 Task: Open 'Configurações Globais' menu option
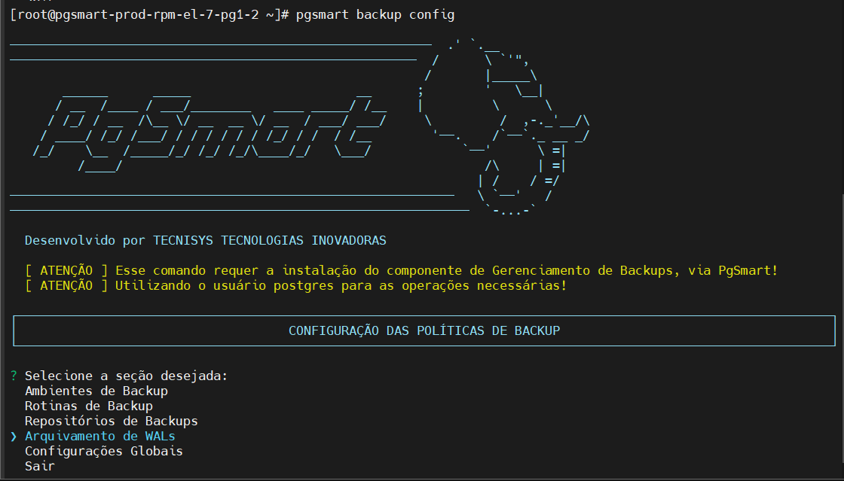click(x=104, y=451)
